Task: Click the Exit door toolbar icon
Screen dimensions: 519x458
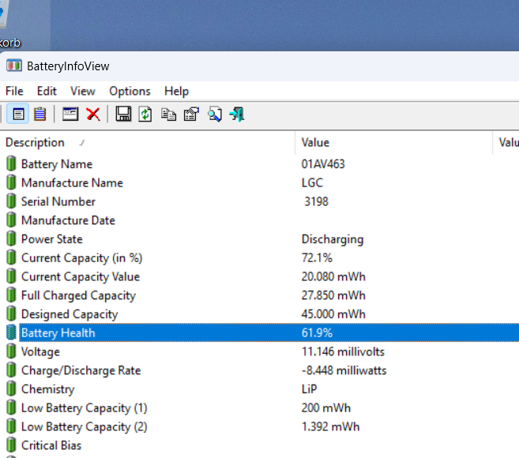Action: point(237,114)
